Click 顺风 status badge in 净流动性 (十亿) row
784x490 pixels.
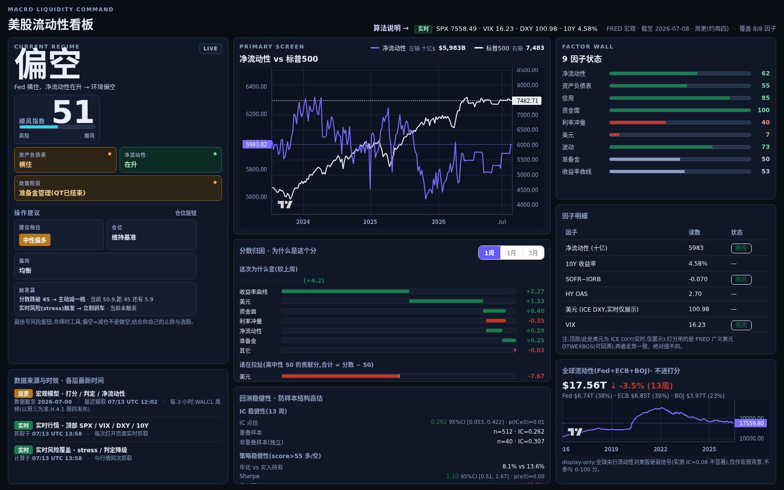pyautogui.click(x=741, y=248)
